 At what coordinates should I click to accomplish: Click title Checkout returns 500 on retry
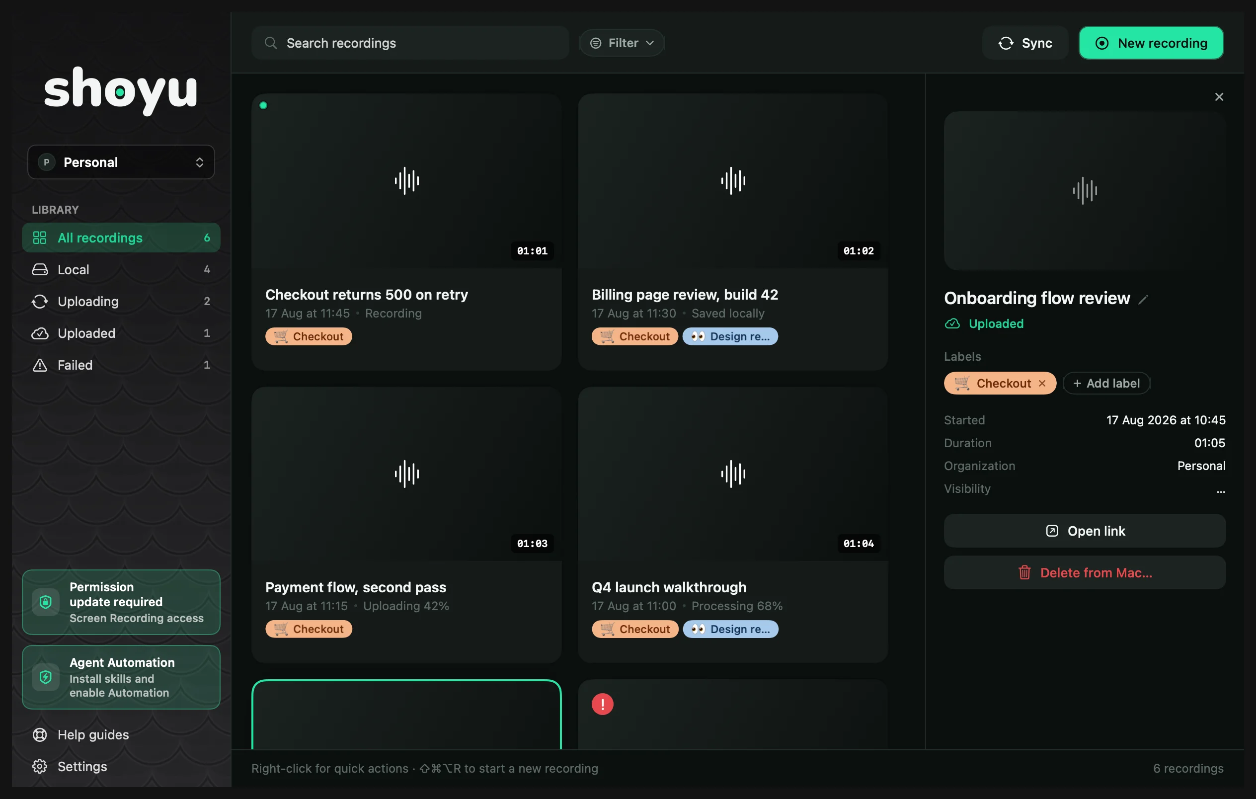[x=367, y=295]
